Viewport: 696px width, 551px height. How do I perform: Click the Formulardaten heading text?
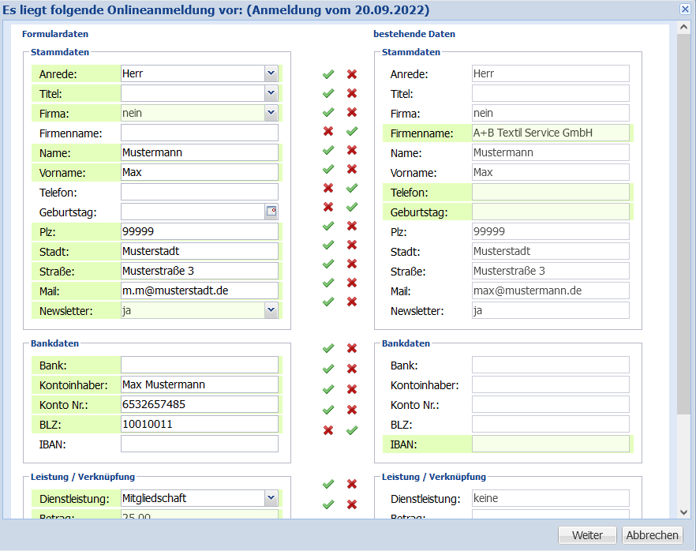point(55,34)
